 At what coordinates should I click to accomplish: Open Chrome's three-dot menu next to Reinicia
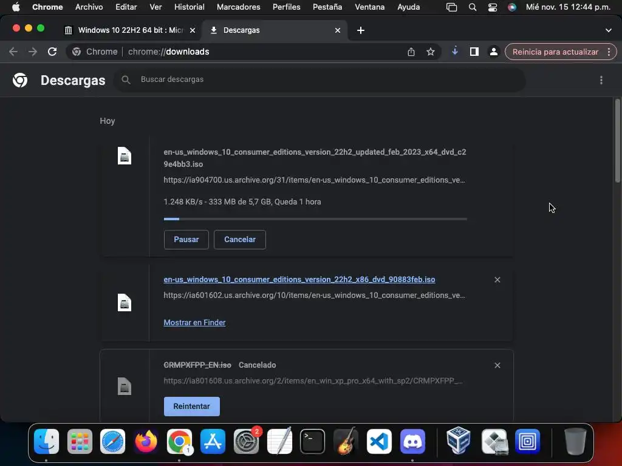(609, 52)
